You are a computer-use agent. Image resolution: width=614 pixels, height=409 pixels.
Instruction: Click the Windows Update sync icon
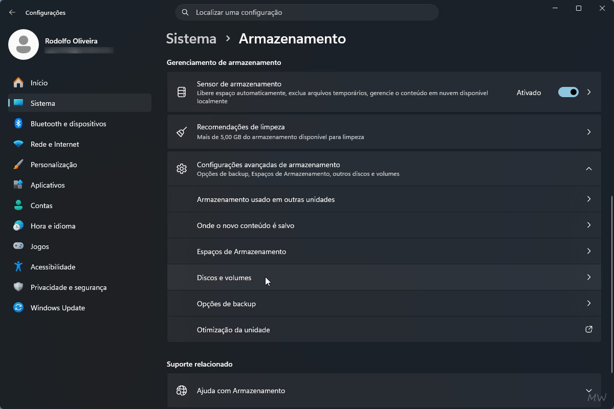click(x=18, y=308)
